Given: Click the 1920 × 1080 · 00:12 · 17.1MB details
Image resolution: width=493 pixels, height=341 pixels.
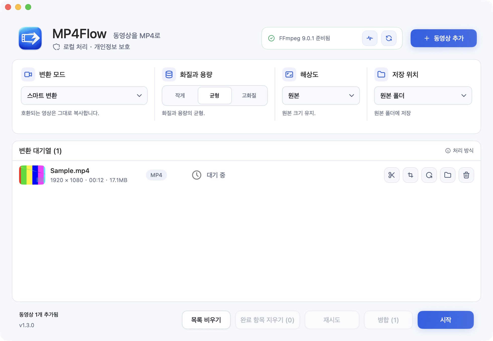Looking at the screenshot, I should click(x=89, y=180).
